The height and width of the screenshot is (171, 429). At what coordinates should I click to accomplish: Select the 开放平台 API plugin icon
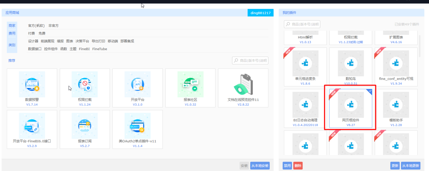coord(137,84)
